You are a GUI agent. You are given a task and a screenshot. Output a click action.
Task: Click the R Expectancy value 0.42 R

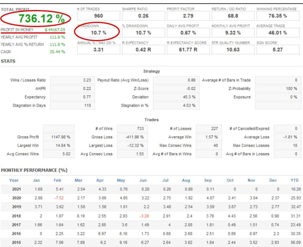(143, 50)
